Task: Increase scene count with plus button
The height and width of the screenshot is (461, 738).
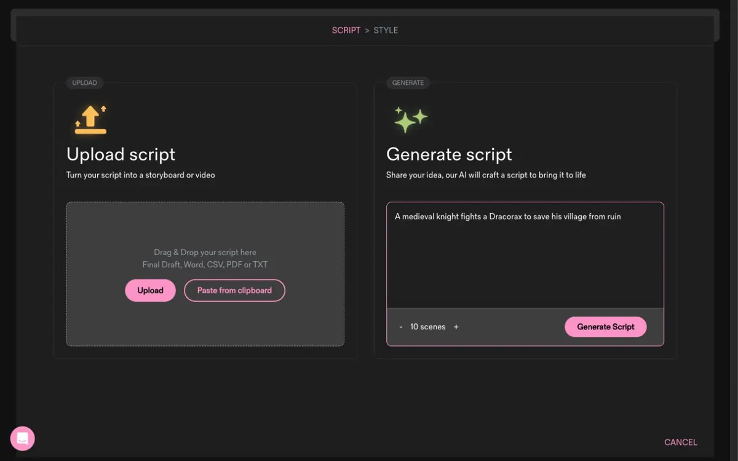Action: click(456, 327)
